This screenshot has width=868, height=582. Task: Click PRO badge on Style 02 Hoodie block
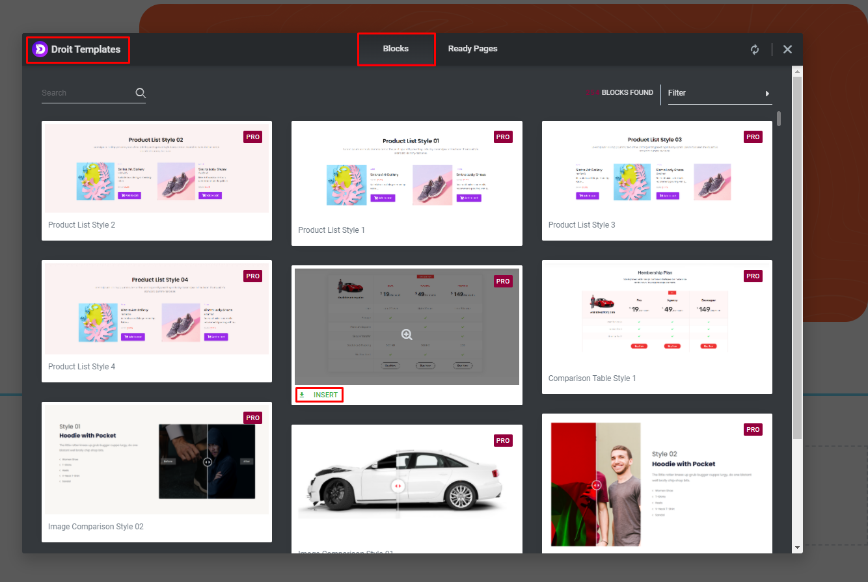point(753,429)
